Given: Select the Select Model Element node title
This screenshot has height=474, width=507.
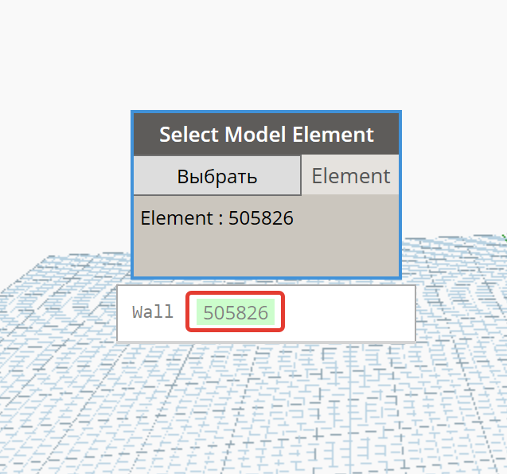Looking at the screenshot, I should click(x=267, y=134).
